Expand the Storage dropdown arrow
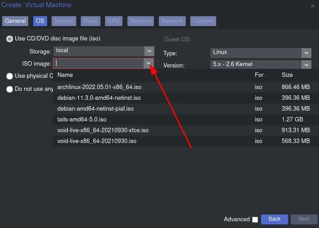Viewport: 319px width, 228px height. [x=149, y=51]
